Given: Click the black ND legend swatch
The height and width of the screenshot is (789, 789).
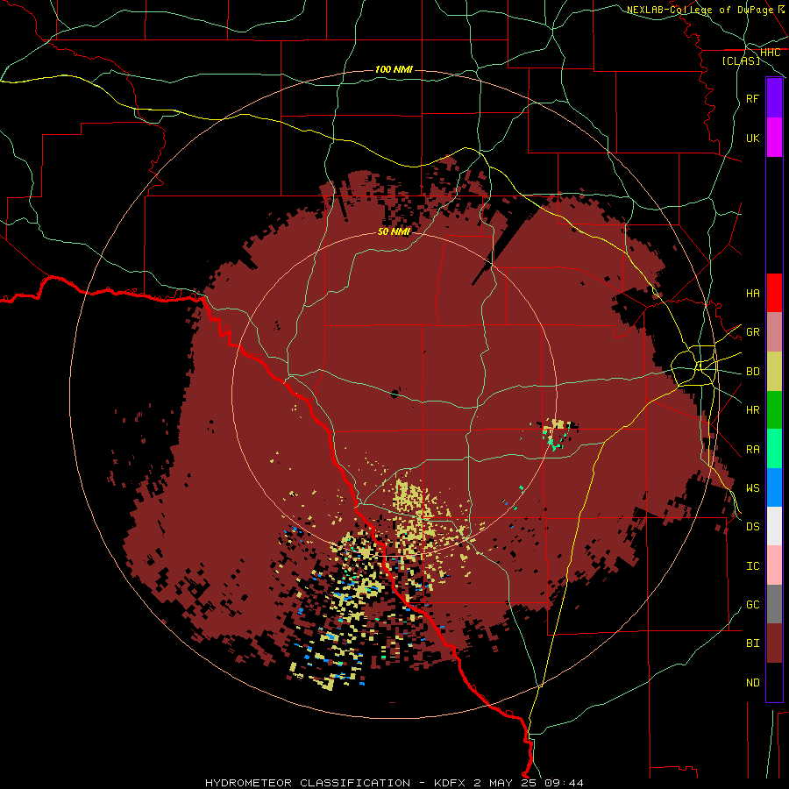Looking at the screenshot, I should click(x=774, y=682).
